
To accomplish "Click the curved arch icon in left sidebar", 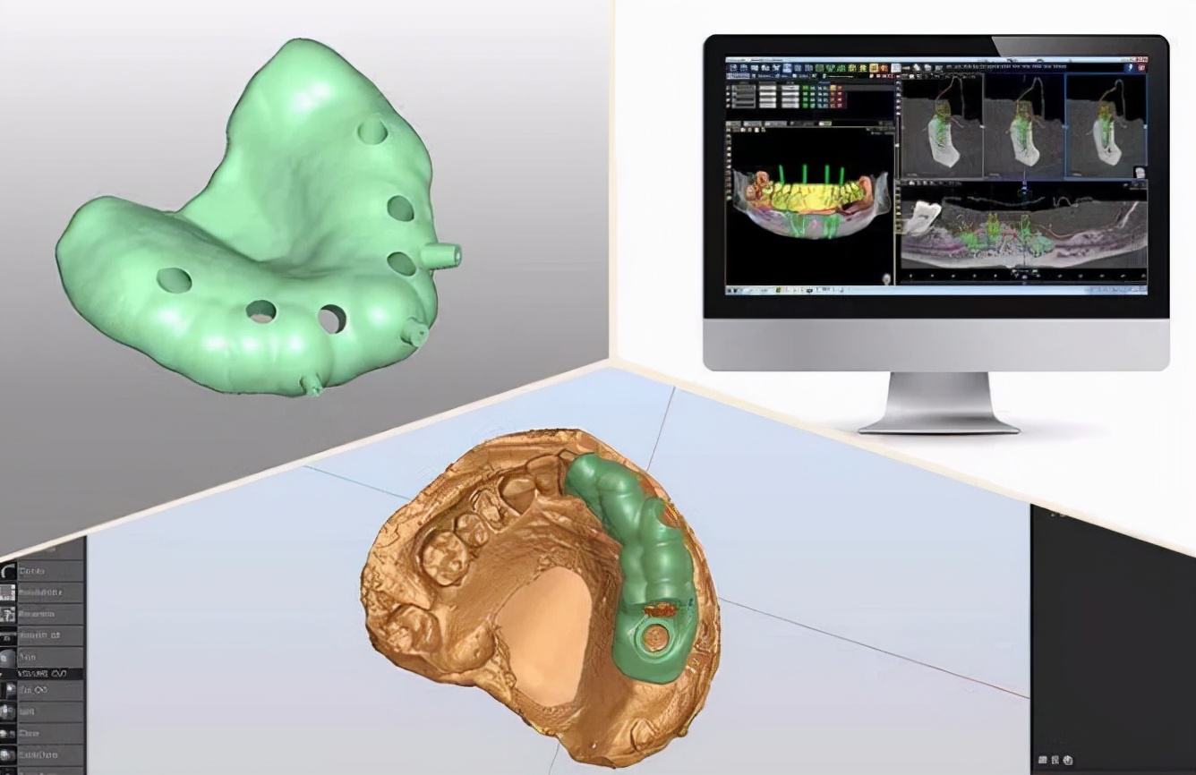I will (x=9, y=571).
